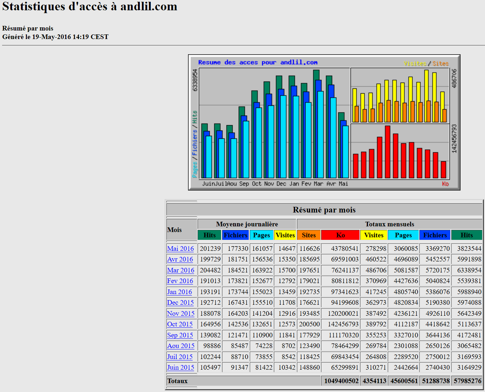The width and height of the screenshot is (485, 392).
Task: Click the "Résumé par mois" table title bar
Action: [324, 210]
